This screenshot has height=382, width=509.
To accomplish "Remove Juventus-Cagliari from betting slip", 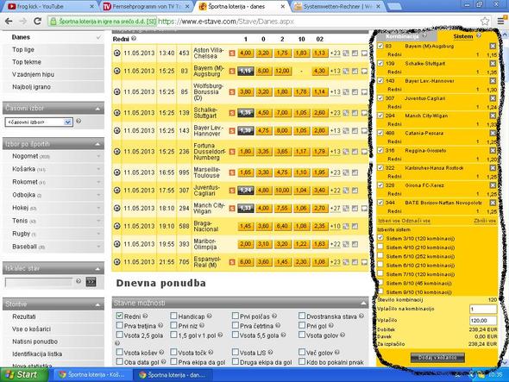I will tap(493, 98).
